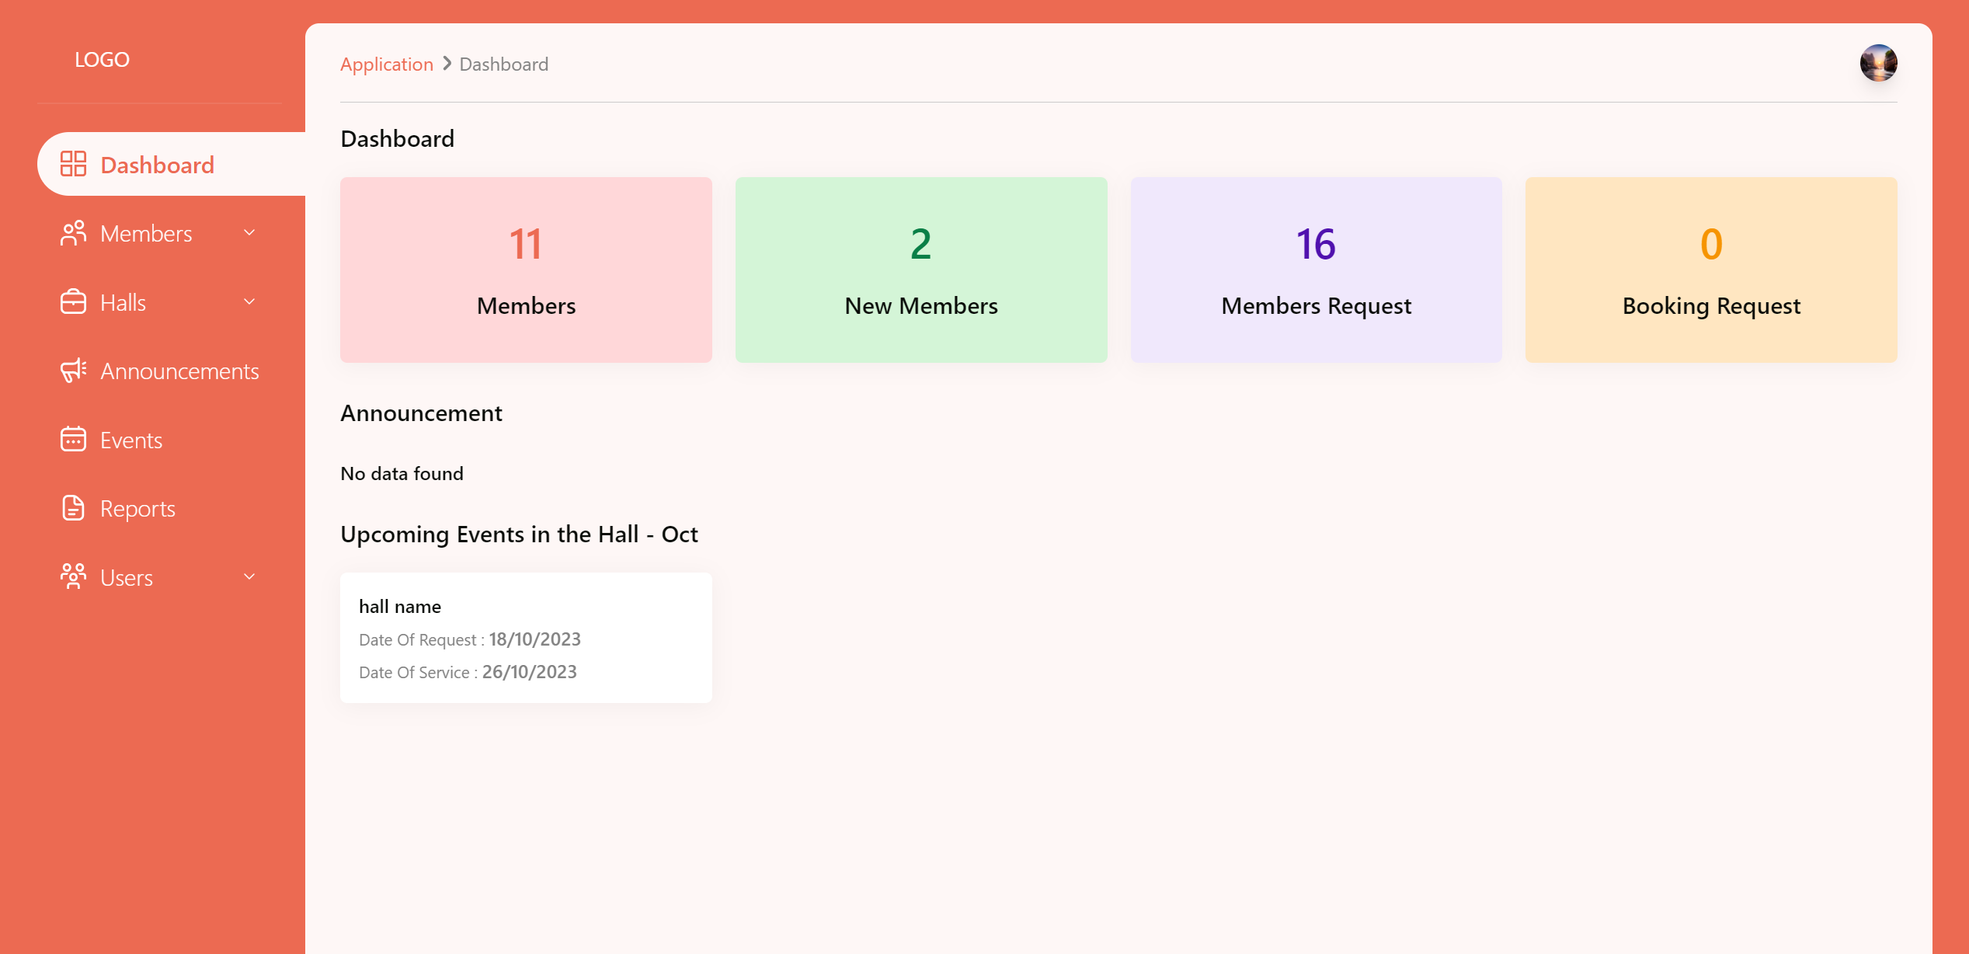Click the Application breadcrumb link
The height and width of the screenshot is (954, 1969).
(x=386, y=64)
